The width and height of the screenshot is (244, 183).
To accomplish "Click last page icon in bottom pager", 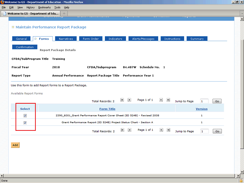I will [x=168, y=130].
